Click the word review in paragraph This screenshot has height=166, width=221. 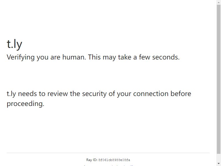(57, 94)
